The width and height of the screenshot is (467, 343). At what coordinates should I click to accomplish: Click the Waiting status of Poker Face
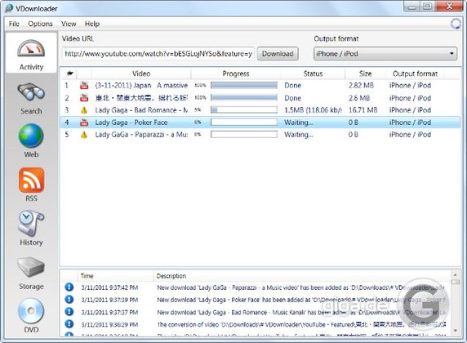[299, 122]
